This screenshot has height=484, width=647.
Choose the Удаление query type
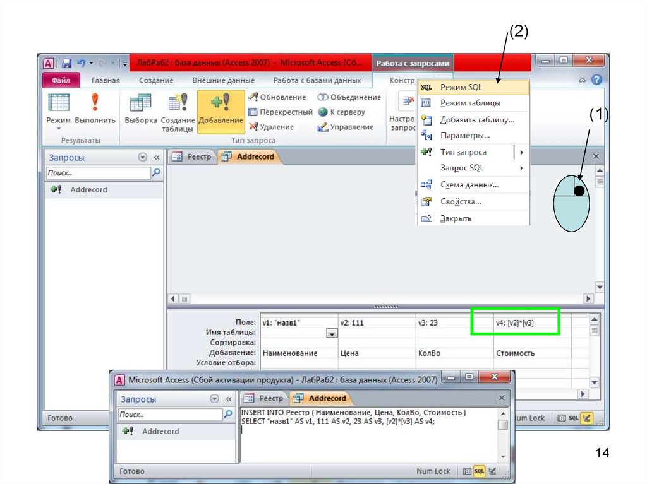pyautogui.click(x=272, y=127)
